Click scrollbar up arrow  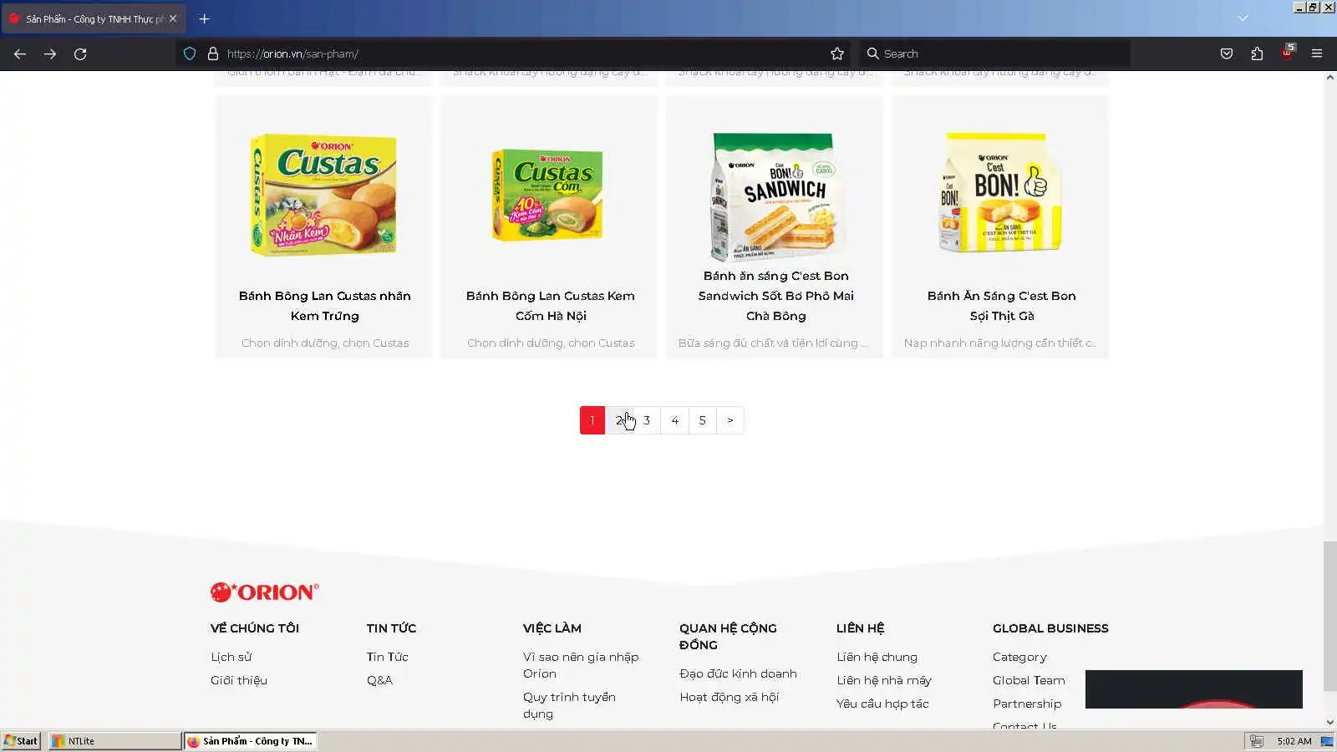pyautogui.click(x=1329, y=78)
